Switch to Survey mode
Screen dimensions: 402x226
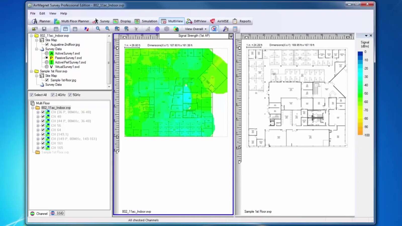(x=101, y=21)
